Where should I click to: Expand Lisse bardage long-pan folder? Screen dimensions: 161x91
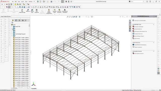pos(12,34)
